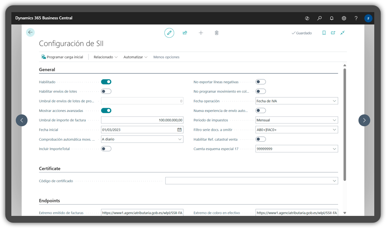386x228 pixels.
Task: Click the vertical scrollbar thumb
Action: (345, 124)
